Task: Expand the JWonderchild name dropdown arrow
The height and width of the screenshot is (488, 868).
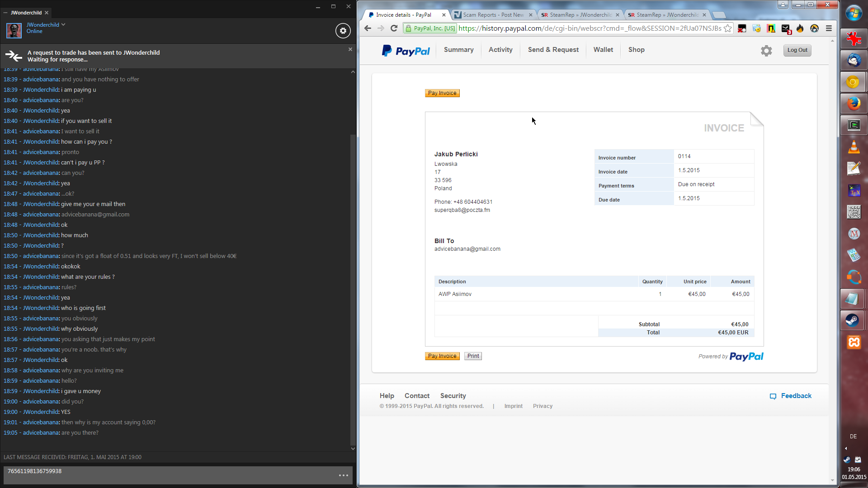Action: [63, 24]
